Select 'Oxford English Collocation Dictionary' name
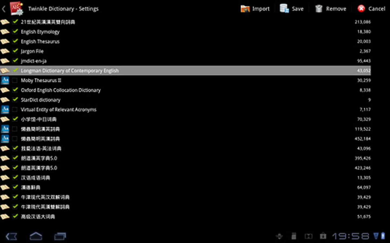Image resolution: width=390 pixels, height=243 pixels. [61, 90]
